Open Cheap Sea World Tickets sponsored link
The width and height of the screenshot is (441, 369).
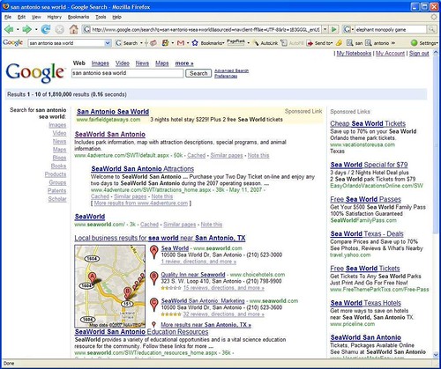(368, 123)
